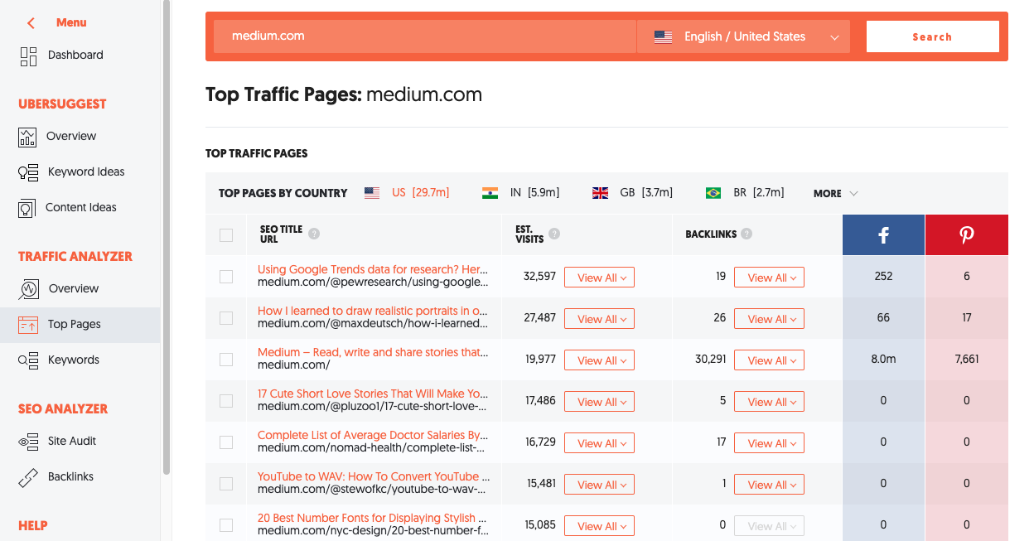This screenshot has width=1034, height=541.
Task: Expand View All for 17 backlinks
Action: 769,443
